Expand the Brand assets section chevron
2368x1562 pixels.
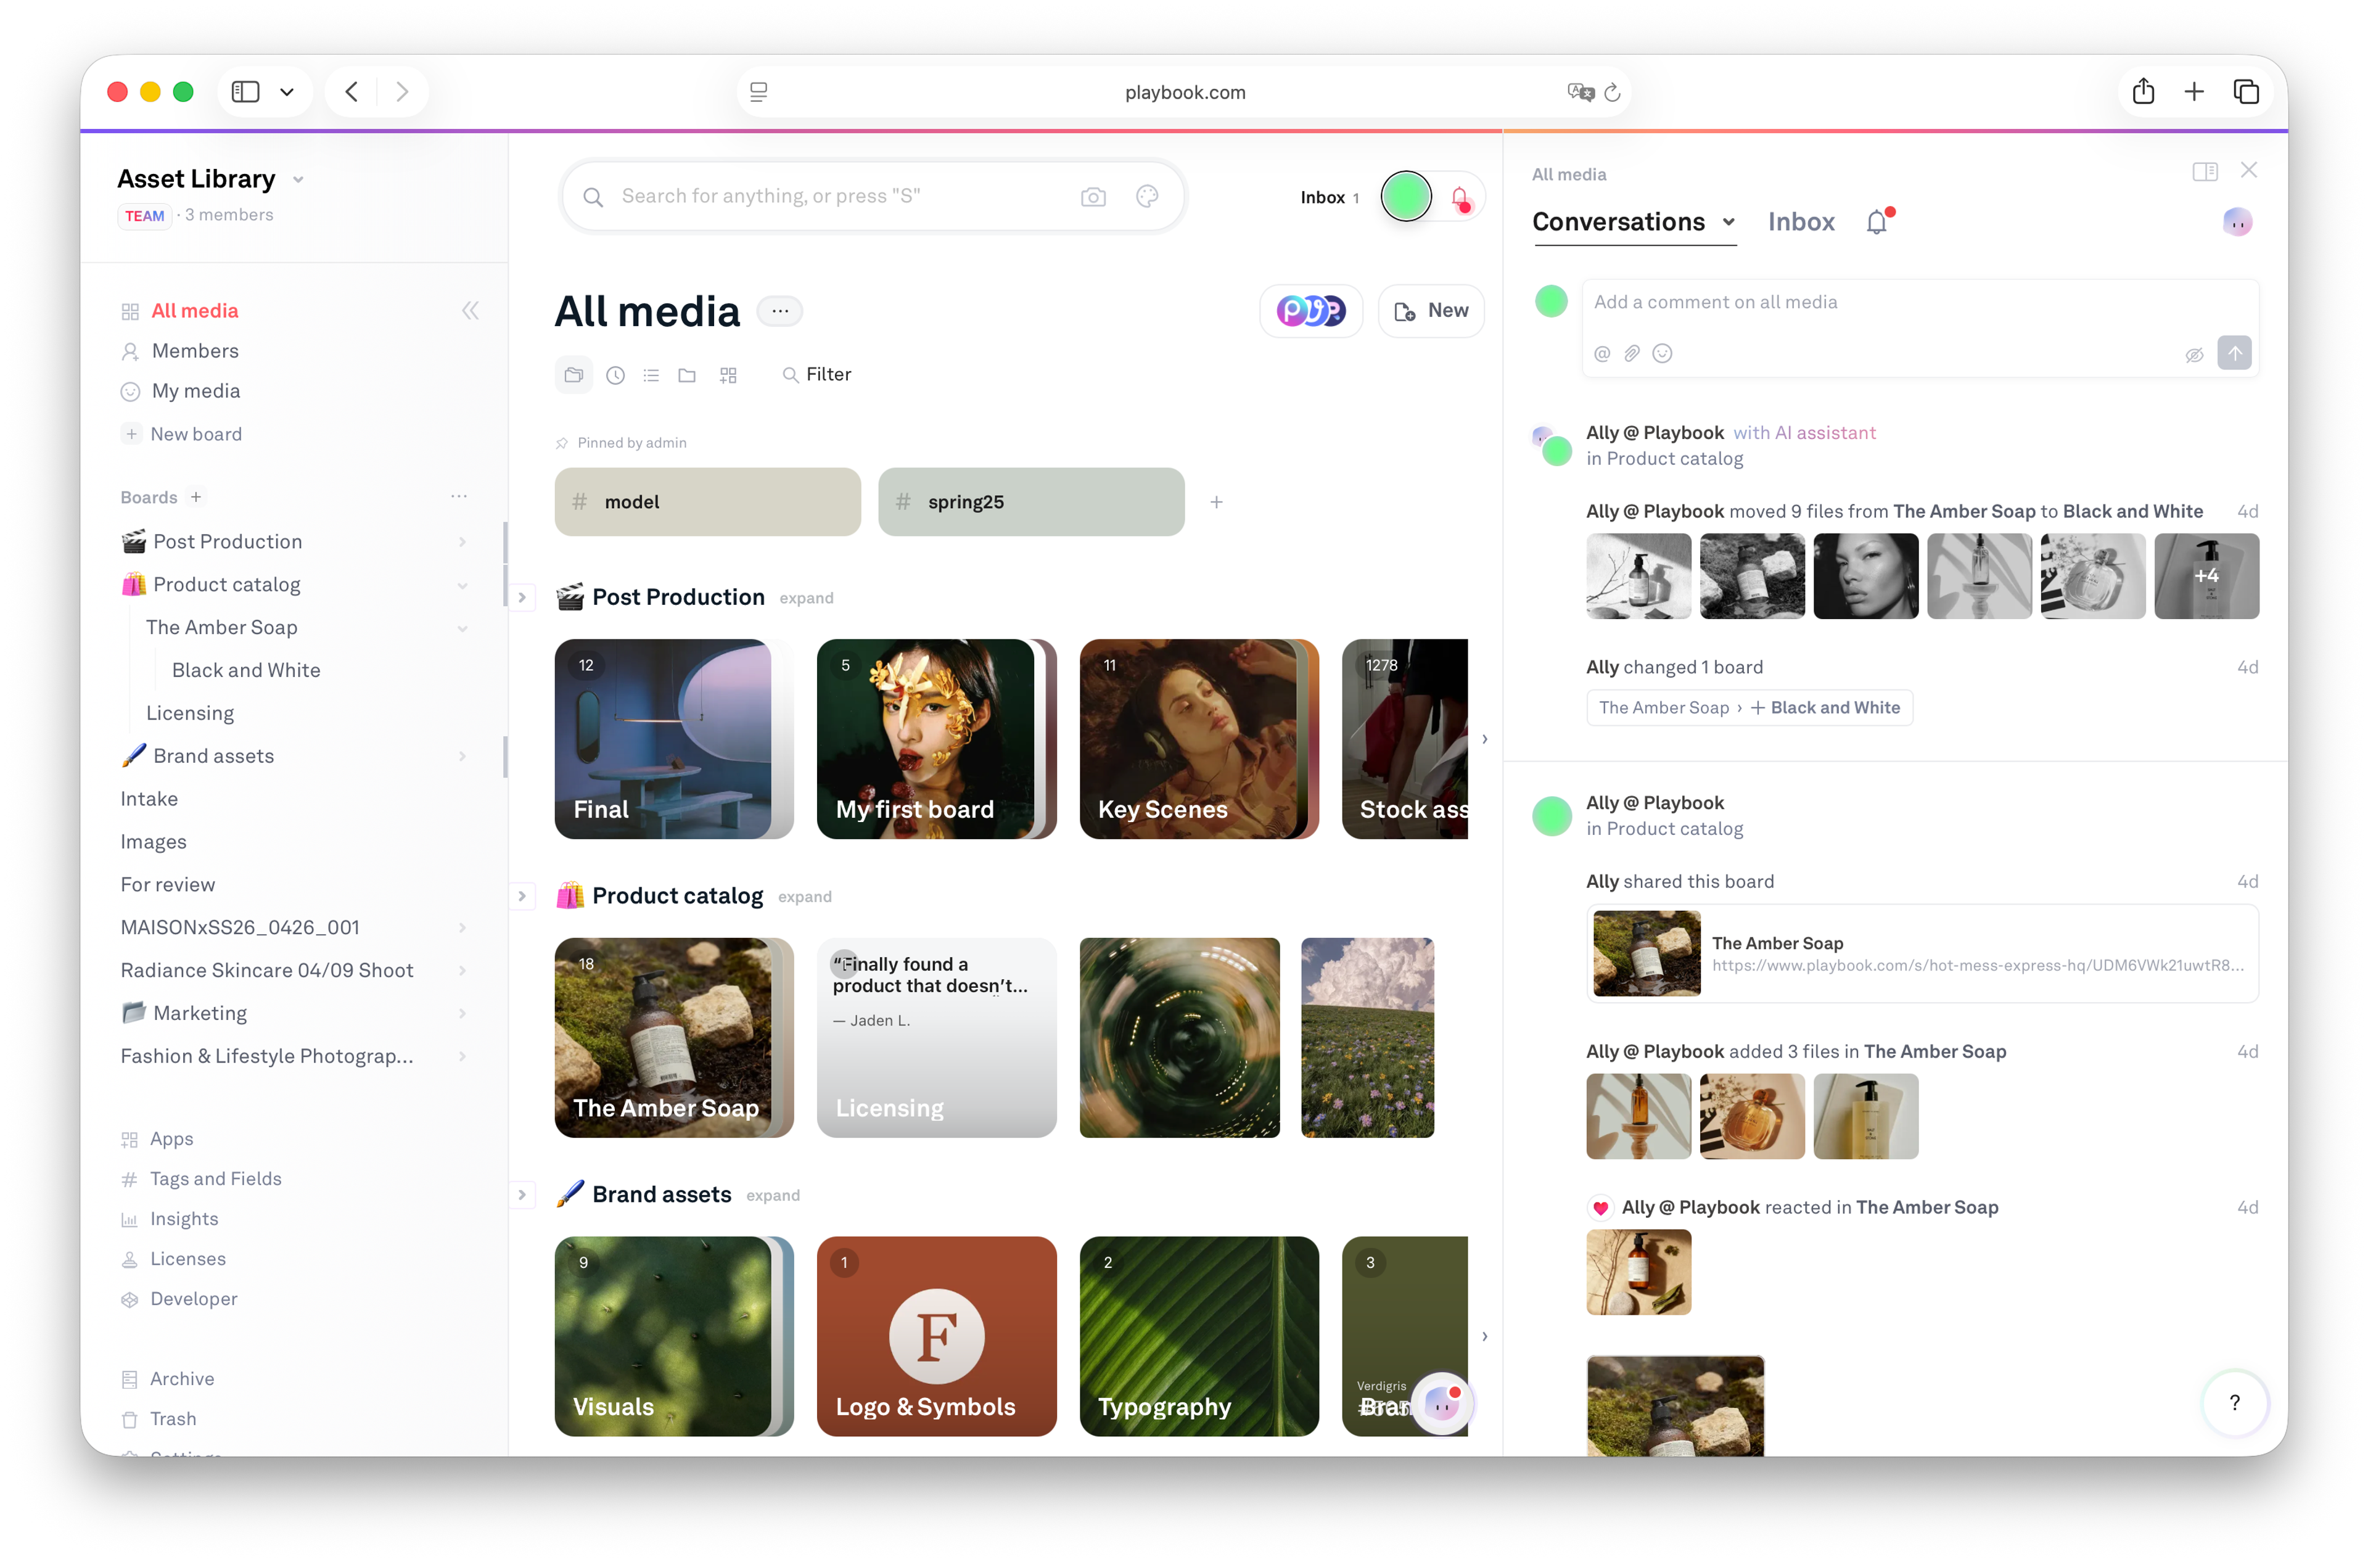pyautogui.click(x=522, y=1194)
